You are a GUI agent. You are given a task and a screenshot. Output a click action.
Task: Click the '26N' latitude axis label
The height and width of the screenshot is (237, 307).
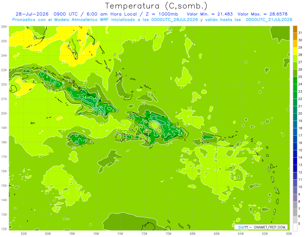(4, 27)
